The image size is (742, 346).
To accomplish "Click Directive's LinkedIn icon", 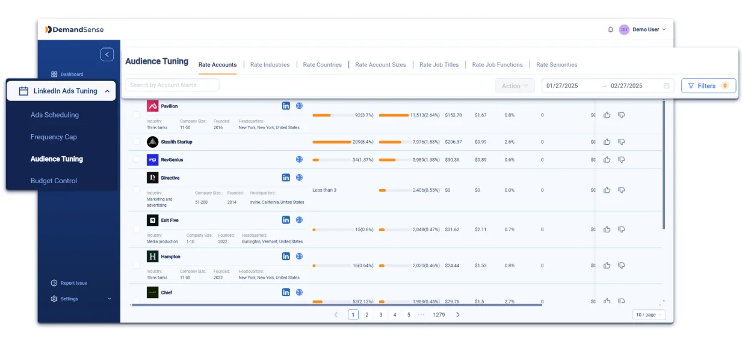I will 286,178.
